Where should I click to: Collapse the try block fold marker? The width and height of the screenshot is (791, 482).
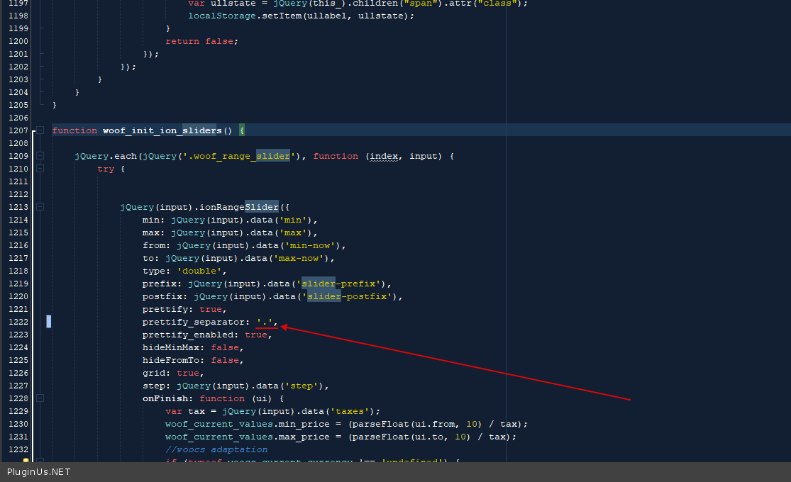40,169
